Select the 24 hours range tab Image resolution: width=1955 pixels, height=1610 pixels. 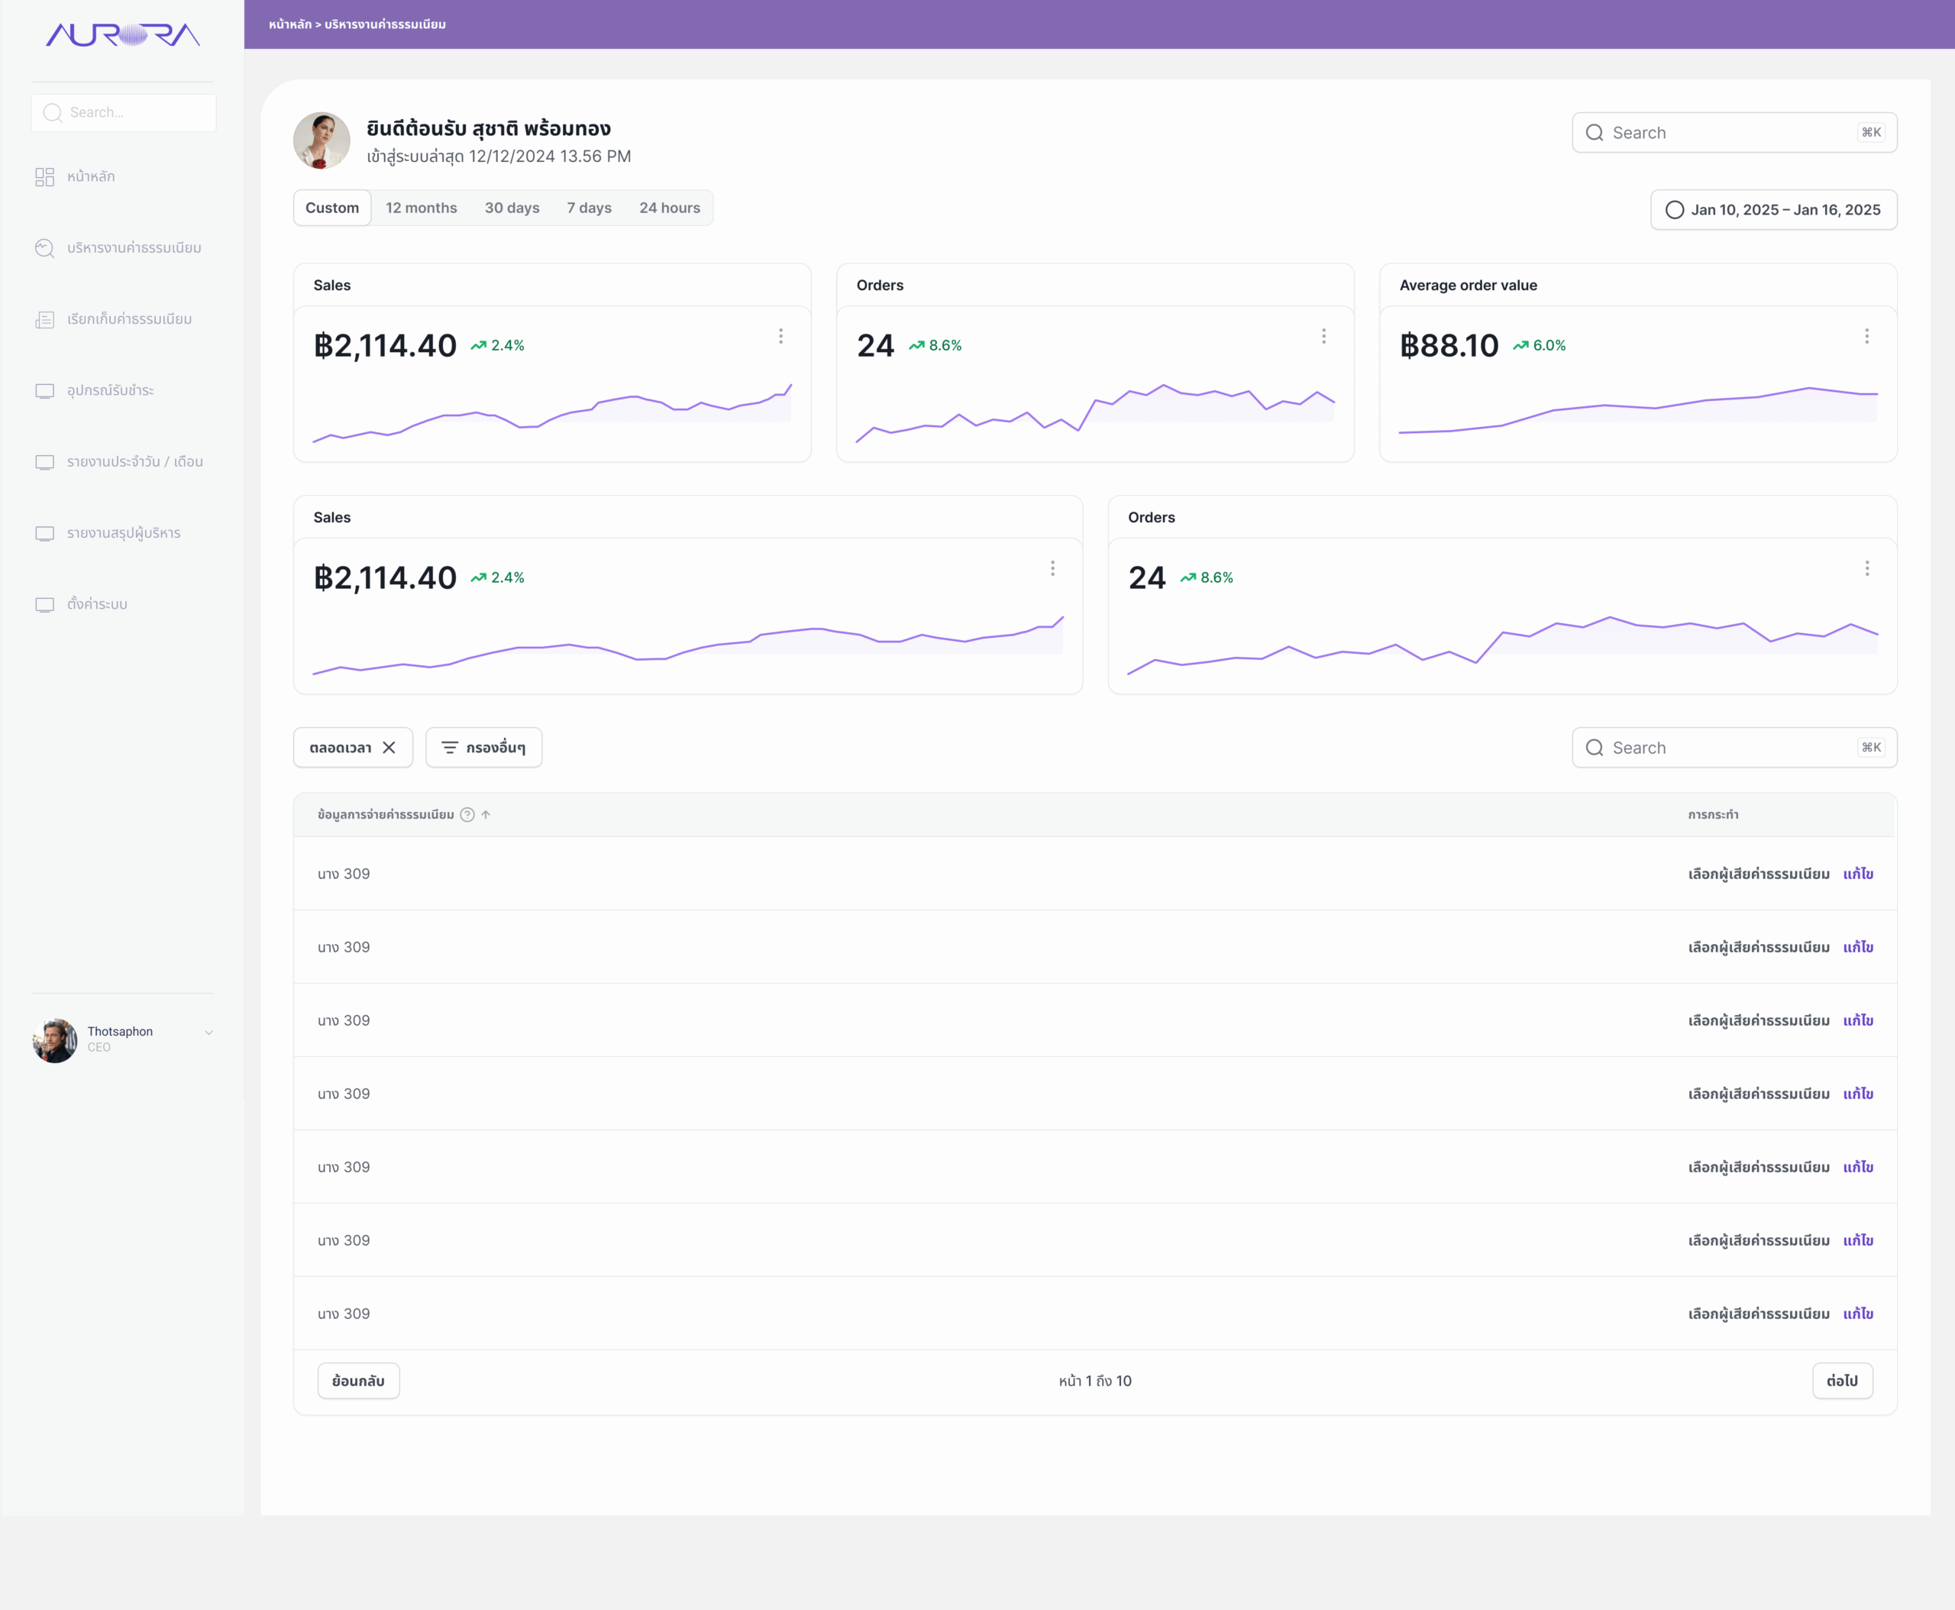[670, 208]
